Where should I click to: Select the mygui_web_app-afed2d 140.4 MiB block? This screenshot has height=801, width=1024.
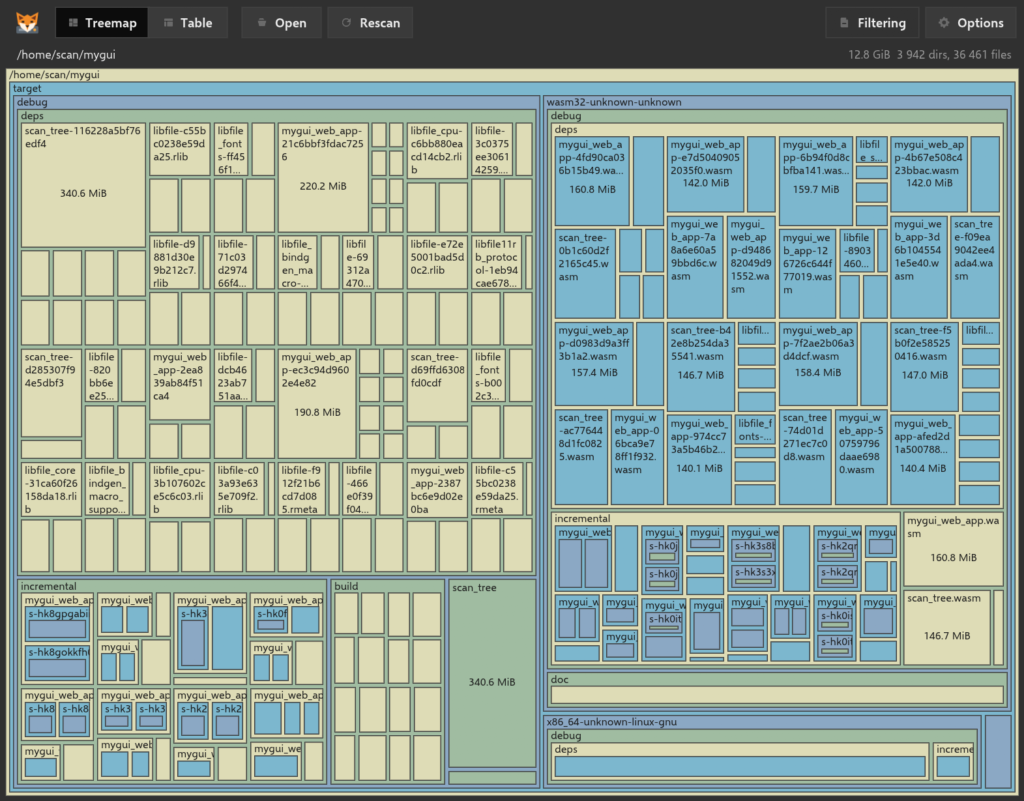click(923, 459)
